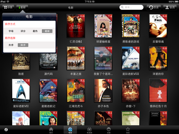179x134 pixels.
Task: Click the title text 源代码
Action: pos(48,74)
